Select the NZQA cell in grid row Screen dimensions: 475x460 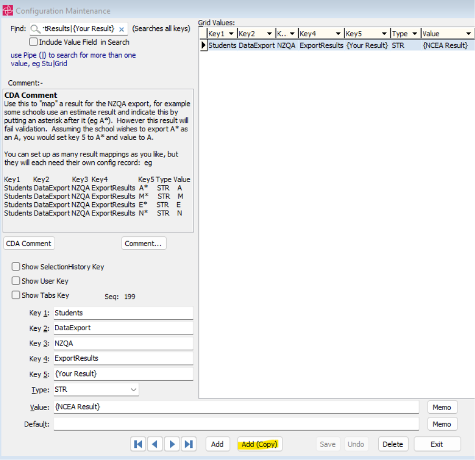[287, 45]
